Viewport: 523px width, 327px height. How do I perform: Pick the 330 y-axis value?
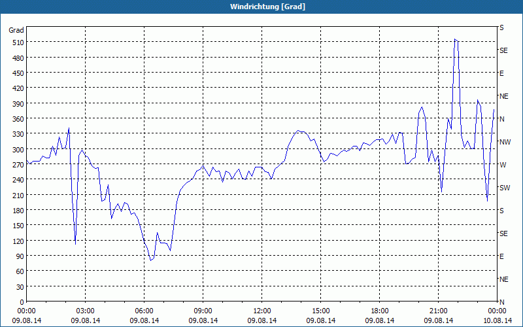tap(18, 134)
